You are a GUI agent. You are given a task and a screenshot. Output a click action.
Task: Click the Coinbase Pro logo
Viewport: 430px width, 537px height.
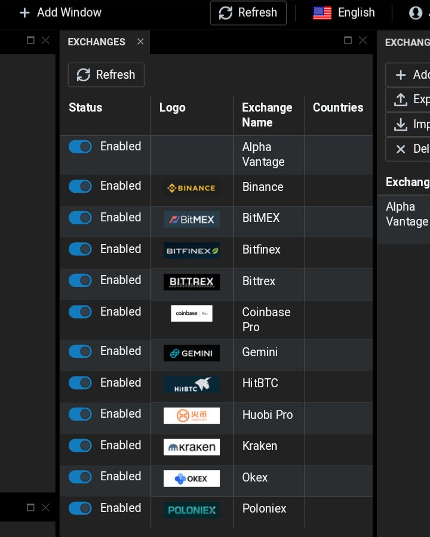click(191, 313)
